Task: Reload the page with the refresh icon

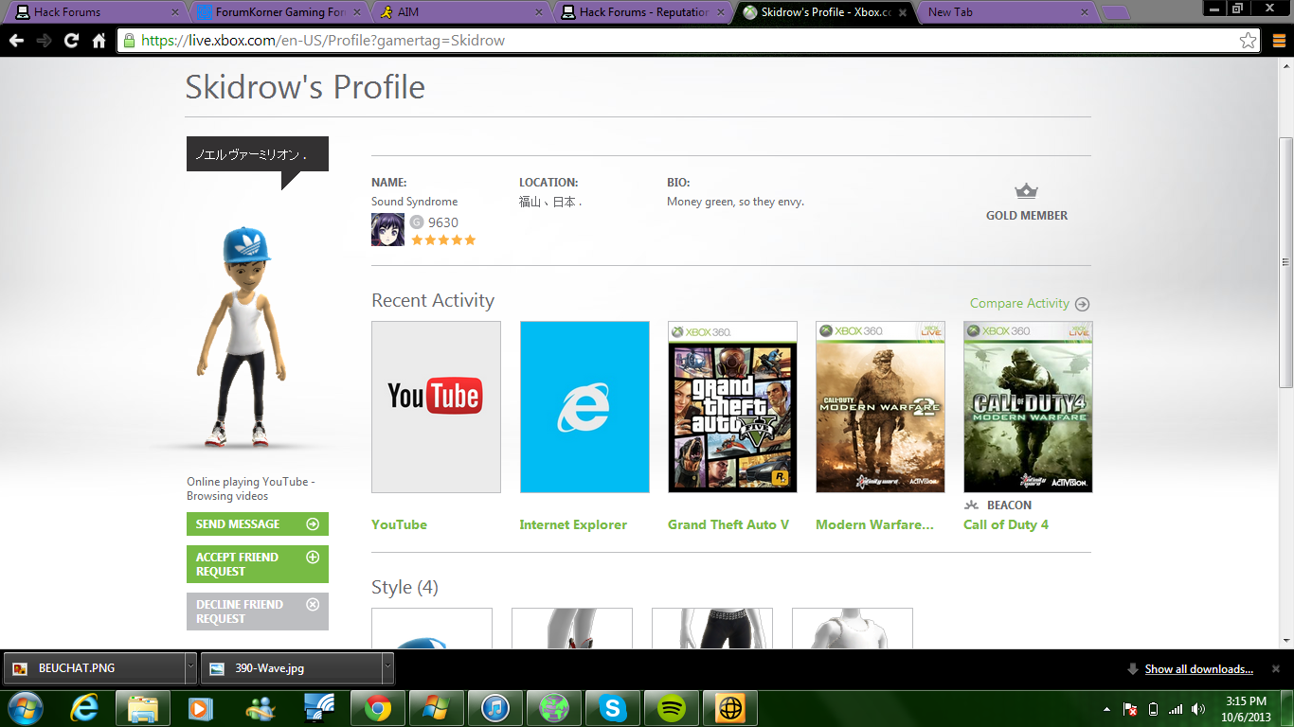Action: 71,41
